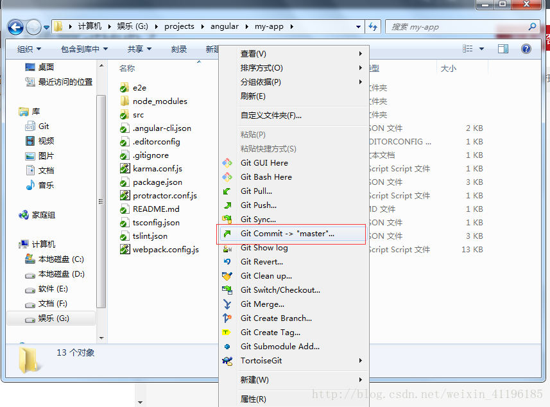Click the 大小 column header
The width and height of the screenshot is (550, 407).
tap(448, 69)
